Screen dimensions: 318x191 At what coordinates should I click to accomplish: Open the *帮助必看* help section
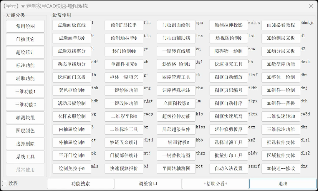click(215, 183)
